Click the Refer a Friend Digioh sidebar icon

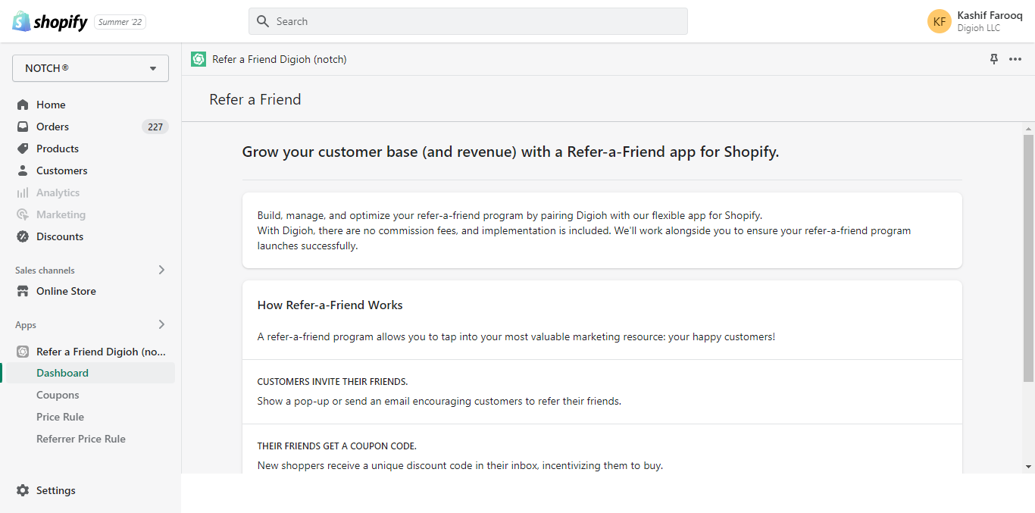tap(23, 352)
